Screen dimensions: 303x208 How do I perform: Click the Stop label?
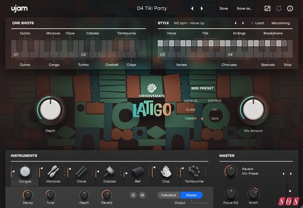click(x=288, y=65)
